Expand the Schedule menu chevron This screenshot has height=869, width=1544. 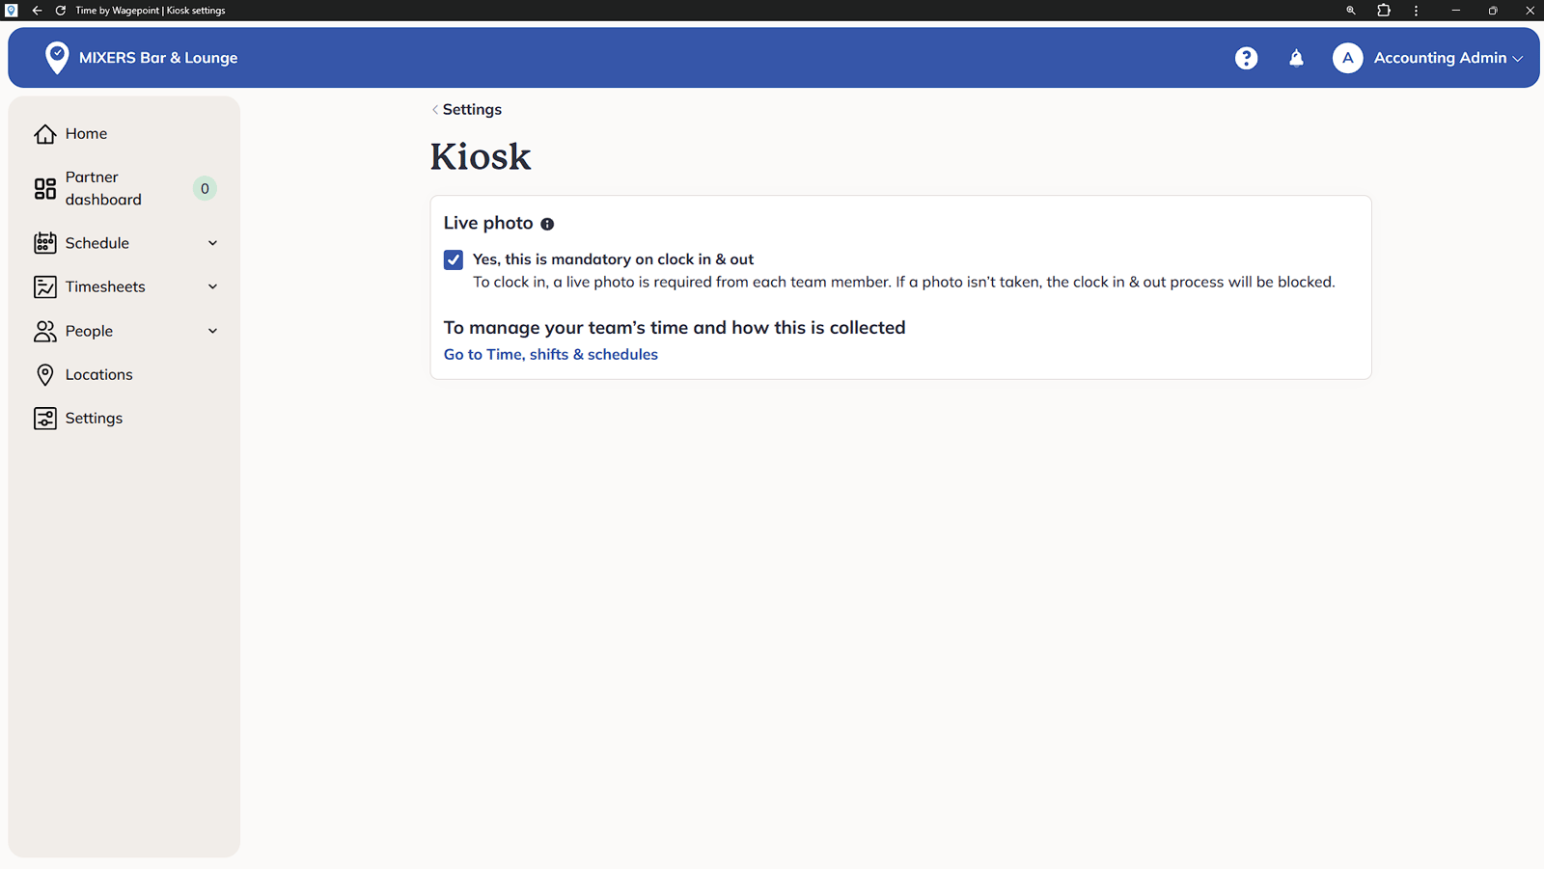point(212,243)
